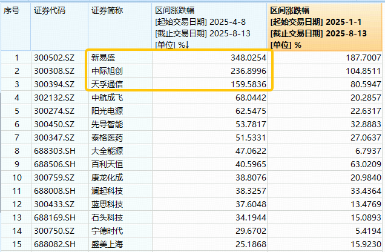Select stock name 石头科技
Image resolution: width=385 pixels, height=252 pixels.
(x=107, y=217)
